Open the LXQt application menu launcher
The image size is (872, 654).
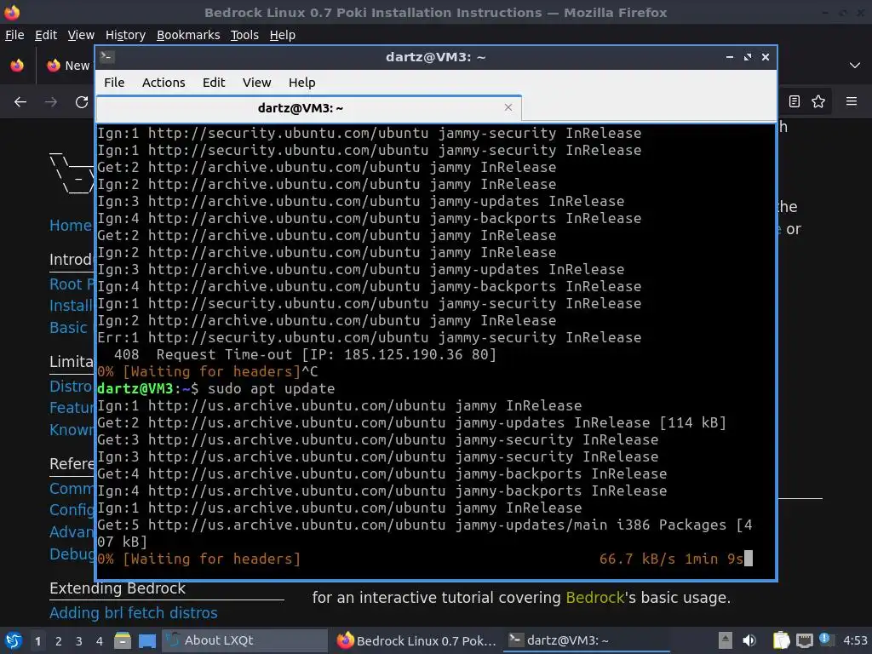[x=13, y=640]
